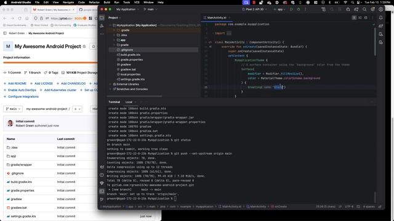Open the Version Control icon at bottom left strip
The width and height of the screenshot is (394, 221).
pos(102,199)
